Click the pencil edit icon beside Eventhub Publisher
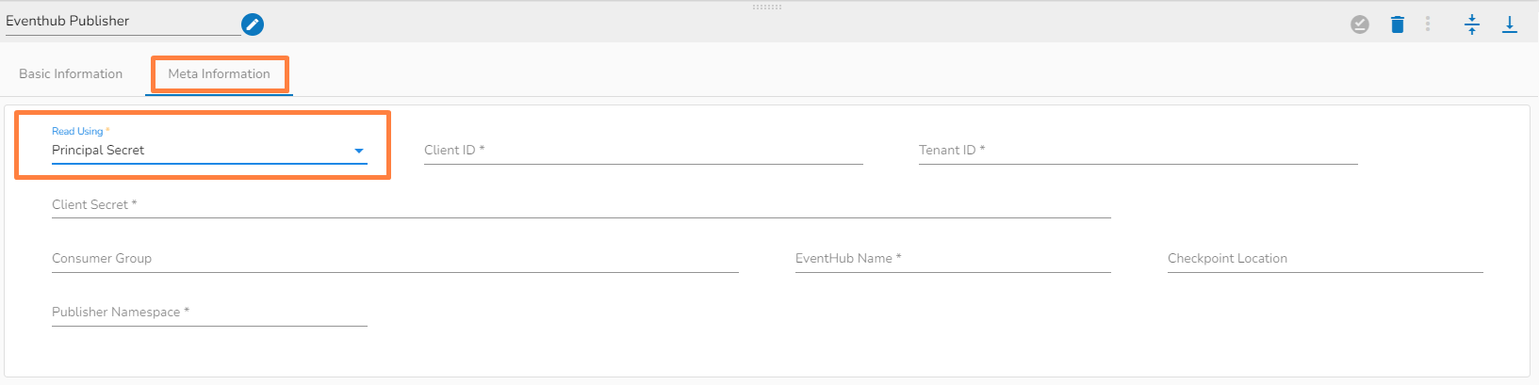This screenshot has height=385, width=1539. (x=253, y=24)
